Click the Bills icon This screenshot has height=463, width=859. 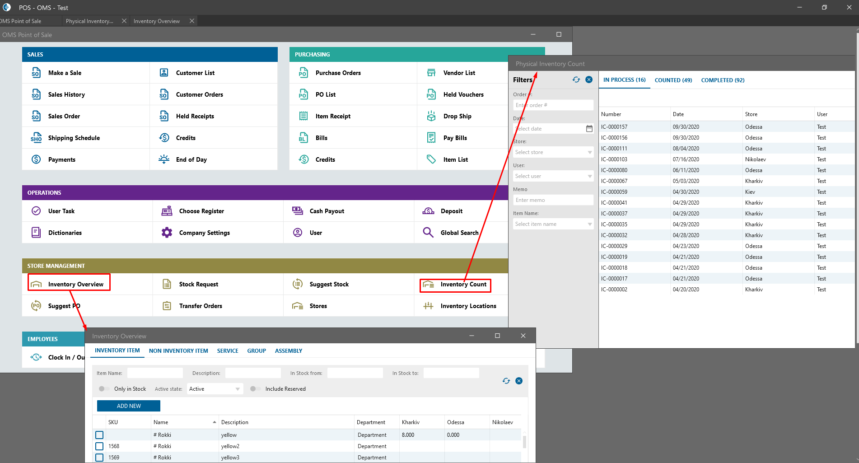(x=303, y=138)
